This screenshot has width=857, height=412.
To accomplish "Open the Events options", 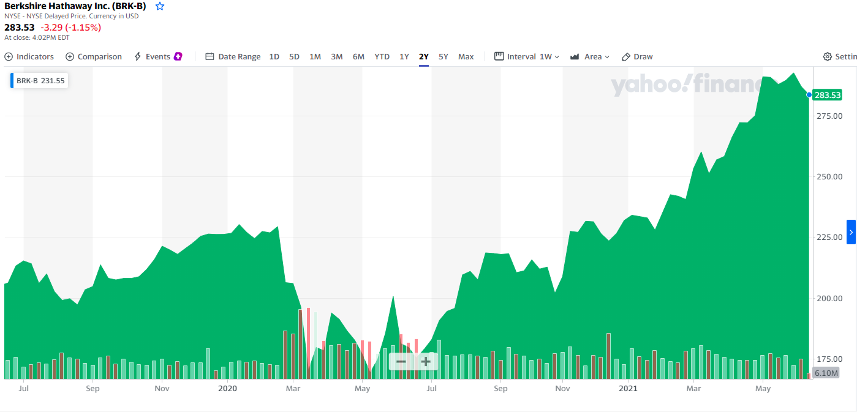I will pyautogui.click(x=158, y=56).
